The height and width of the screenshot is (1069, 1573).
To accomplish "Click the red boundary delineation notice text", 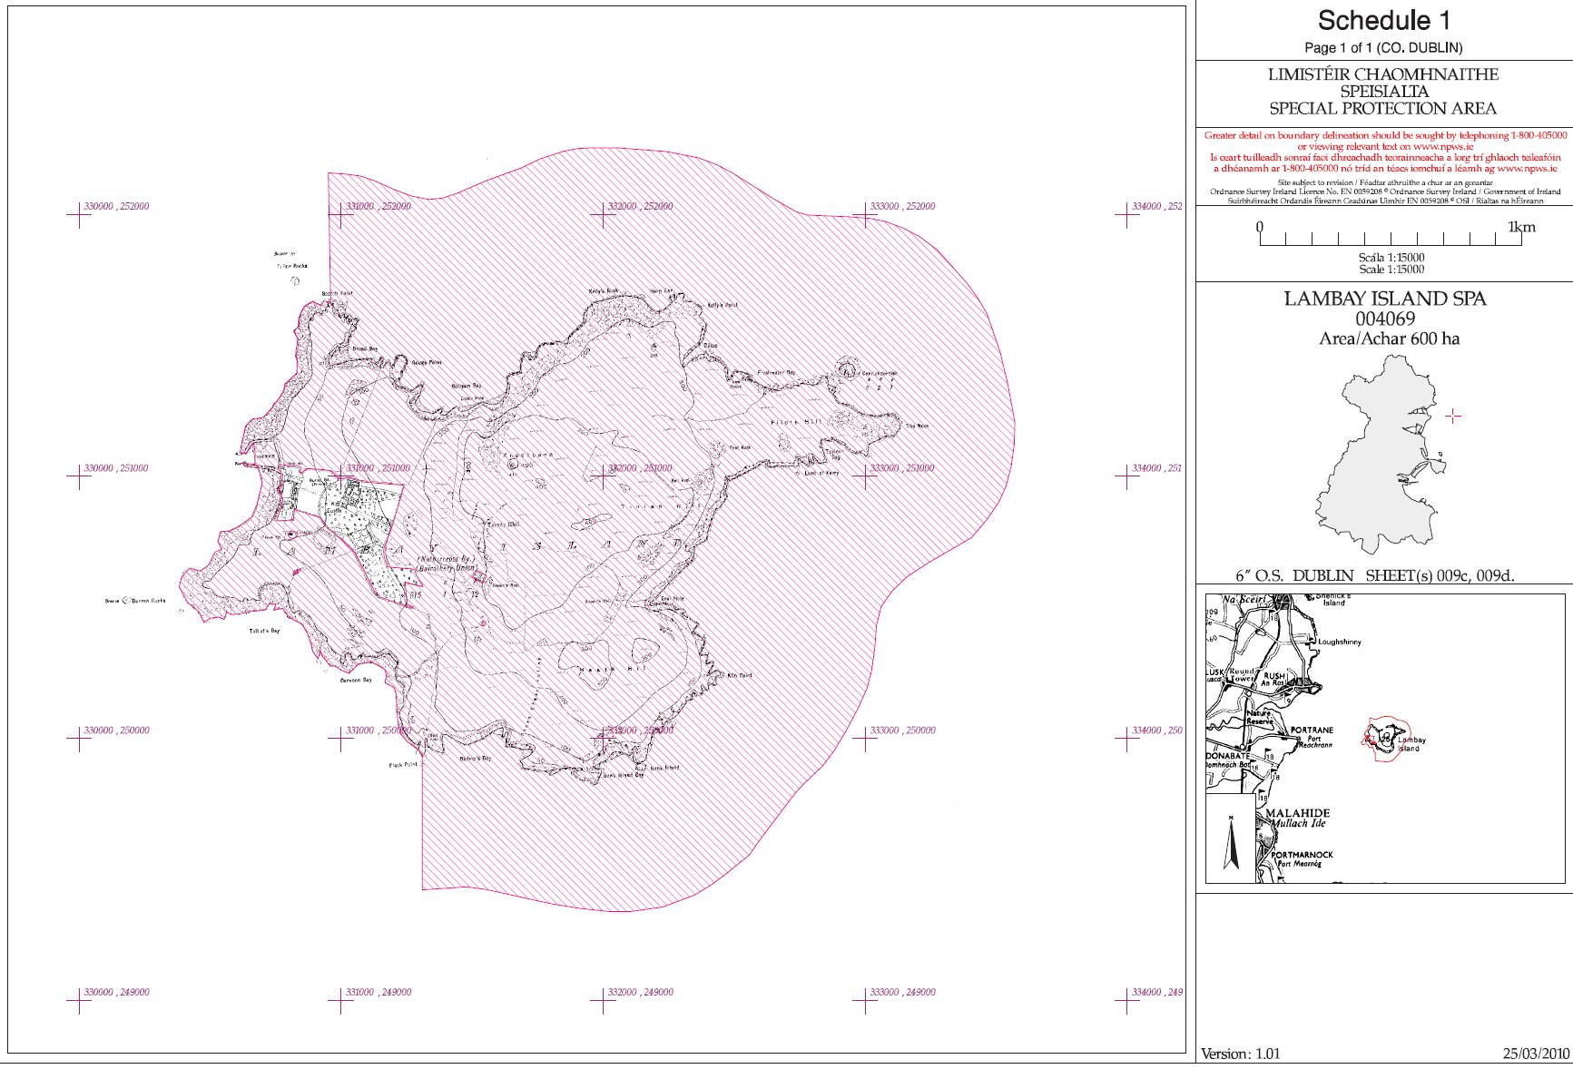I will [1384, 152].
